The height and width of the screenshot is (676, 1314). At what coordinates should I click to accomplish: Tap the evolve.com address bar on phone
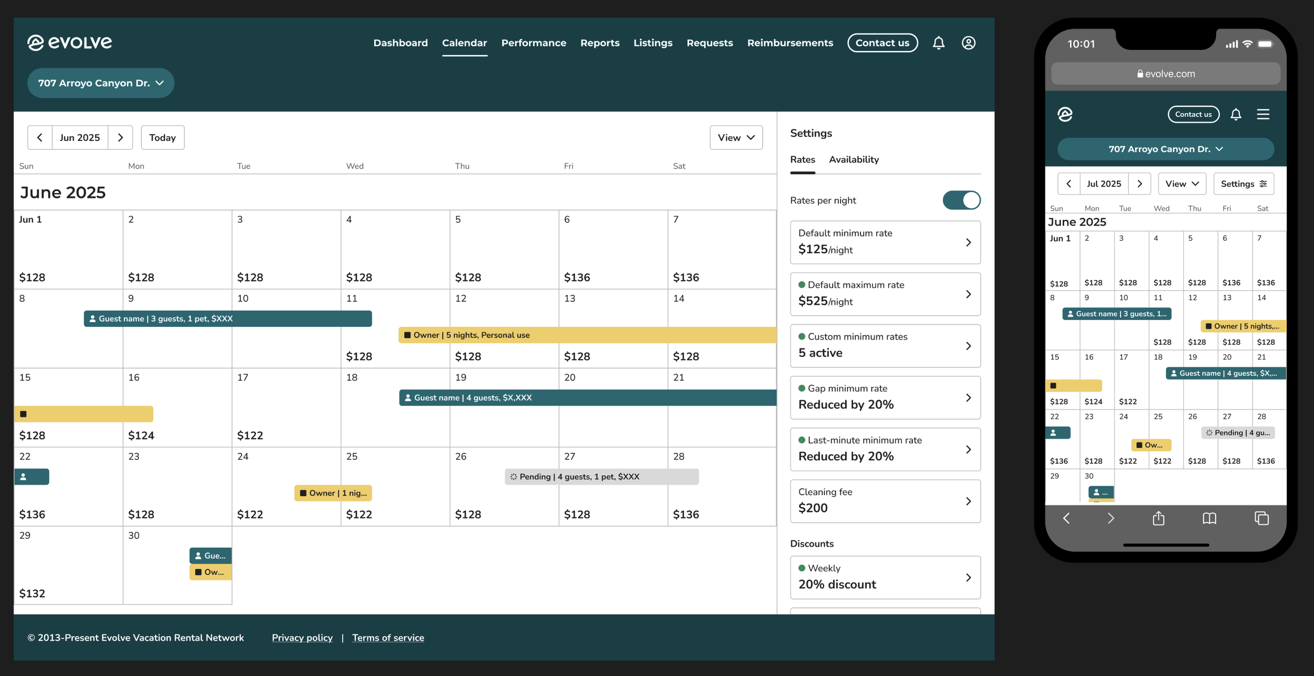[1165, 74]
